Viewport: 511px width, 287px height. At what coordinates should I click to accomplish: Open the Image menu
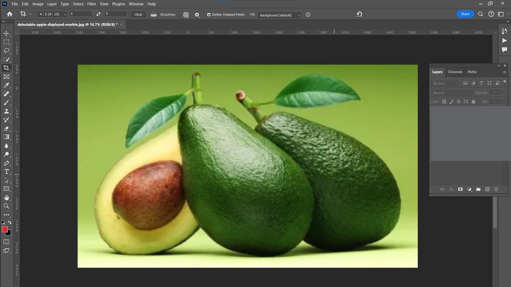[38, 4]
